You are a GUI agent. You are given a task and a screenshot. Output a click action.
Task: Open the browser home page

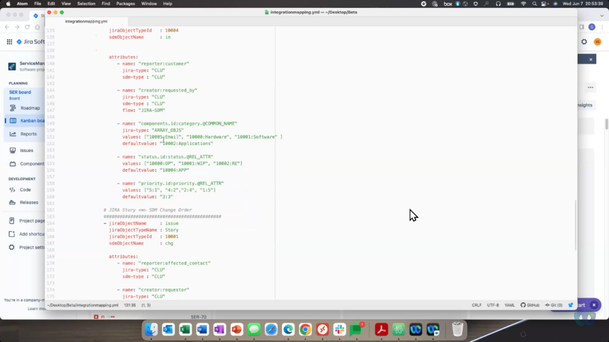[x=37, y=27]
